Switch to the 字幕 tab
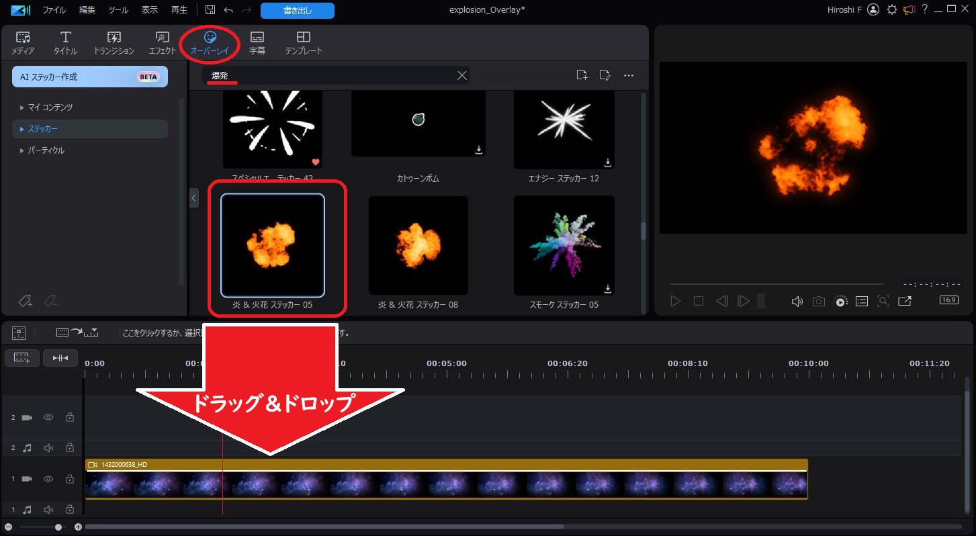The image size is (976, 536). [x=257, y=42]
